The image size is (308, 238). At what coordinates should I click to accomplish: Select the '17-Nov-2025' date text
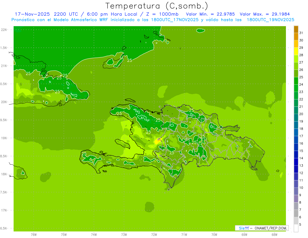32,14
